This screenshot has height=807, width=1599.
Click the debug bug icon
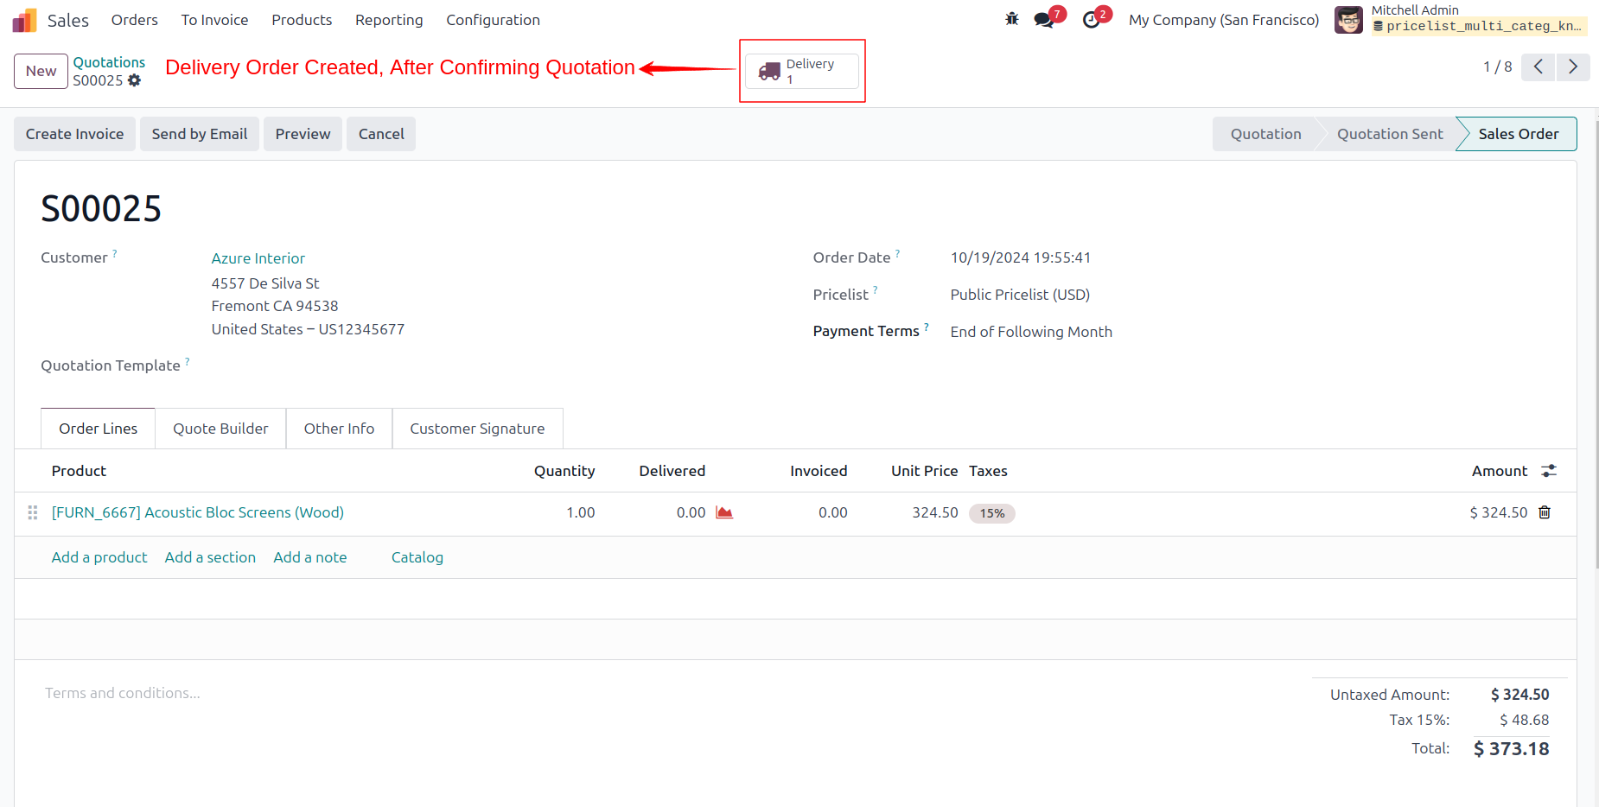[1012, 19]
